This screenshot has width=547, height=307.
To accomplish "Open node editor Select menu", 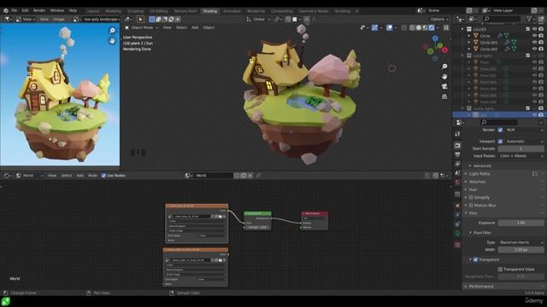I will (67, 176).
